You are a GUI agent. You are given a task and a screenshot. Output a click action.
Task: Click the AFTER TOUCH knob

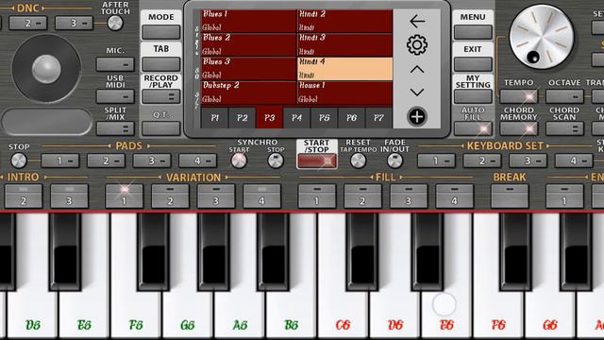click(x=115, y=24)
